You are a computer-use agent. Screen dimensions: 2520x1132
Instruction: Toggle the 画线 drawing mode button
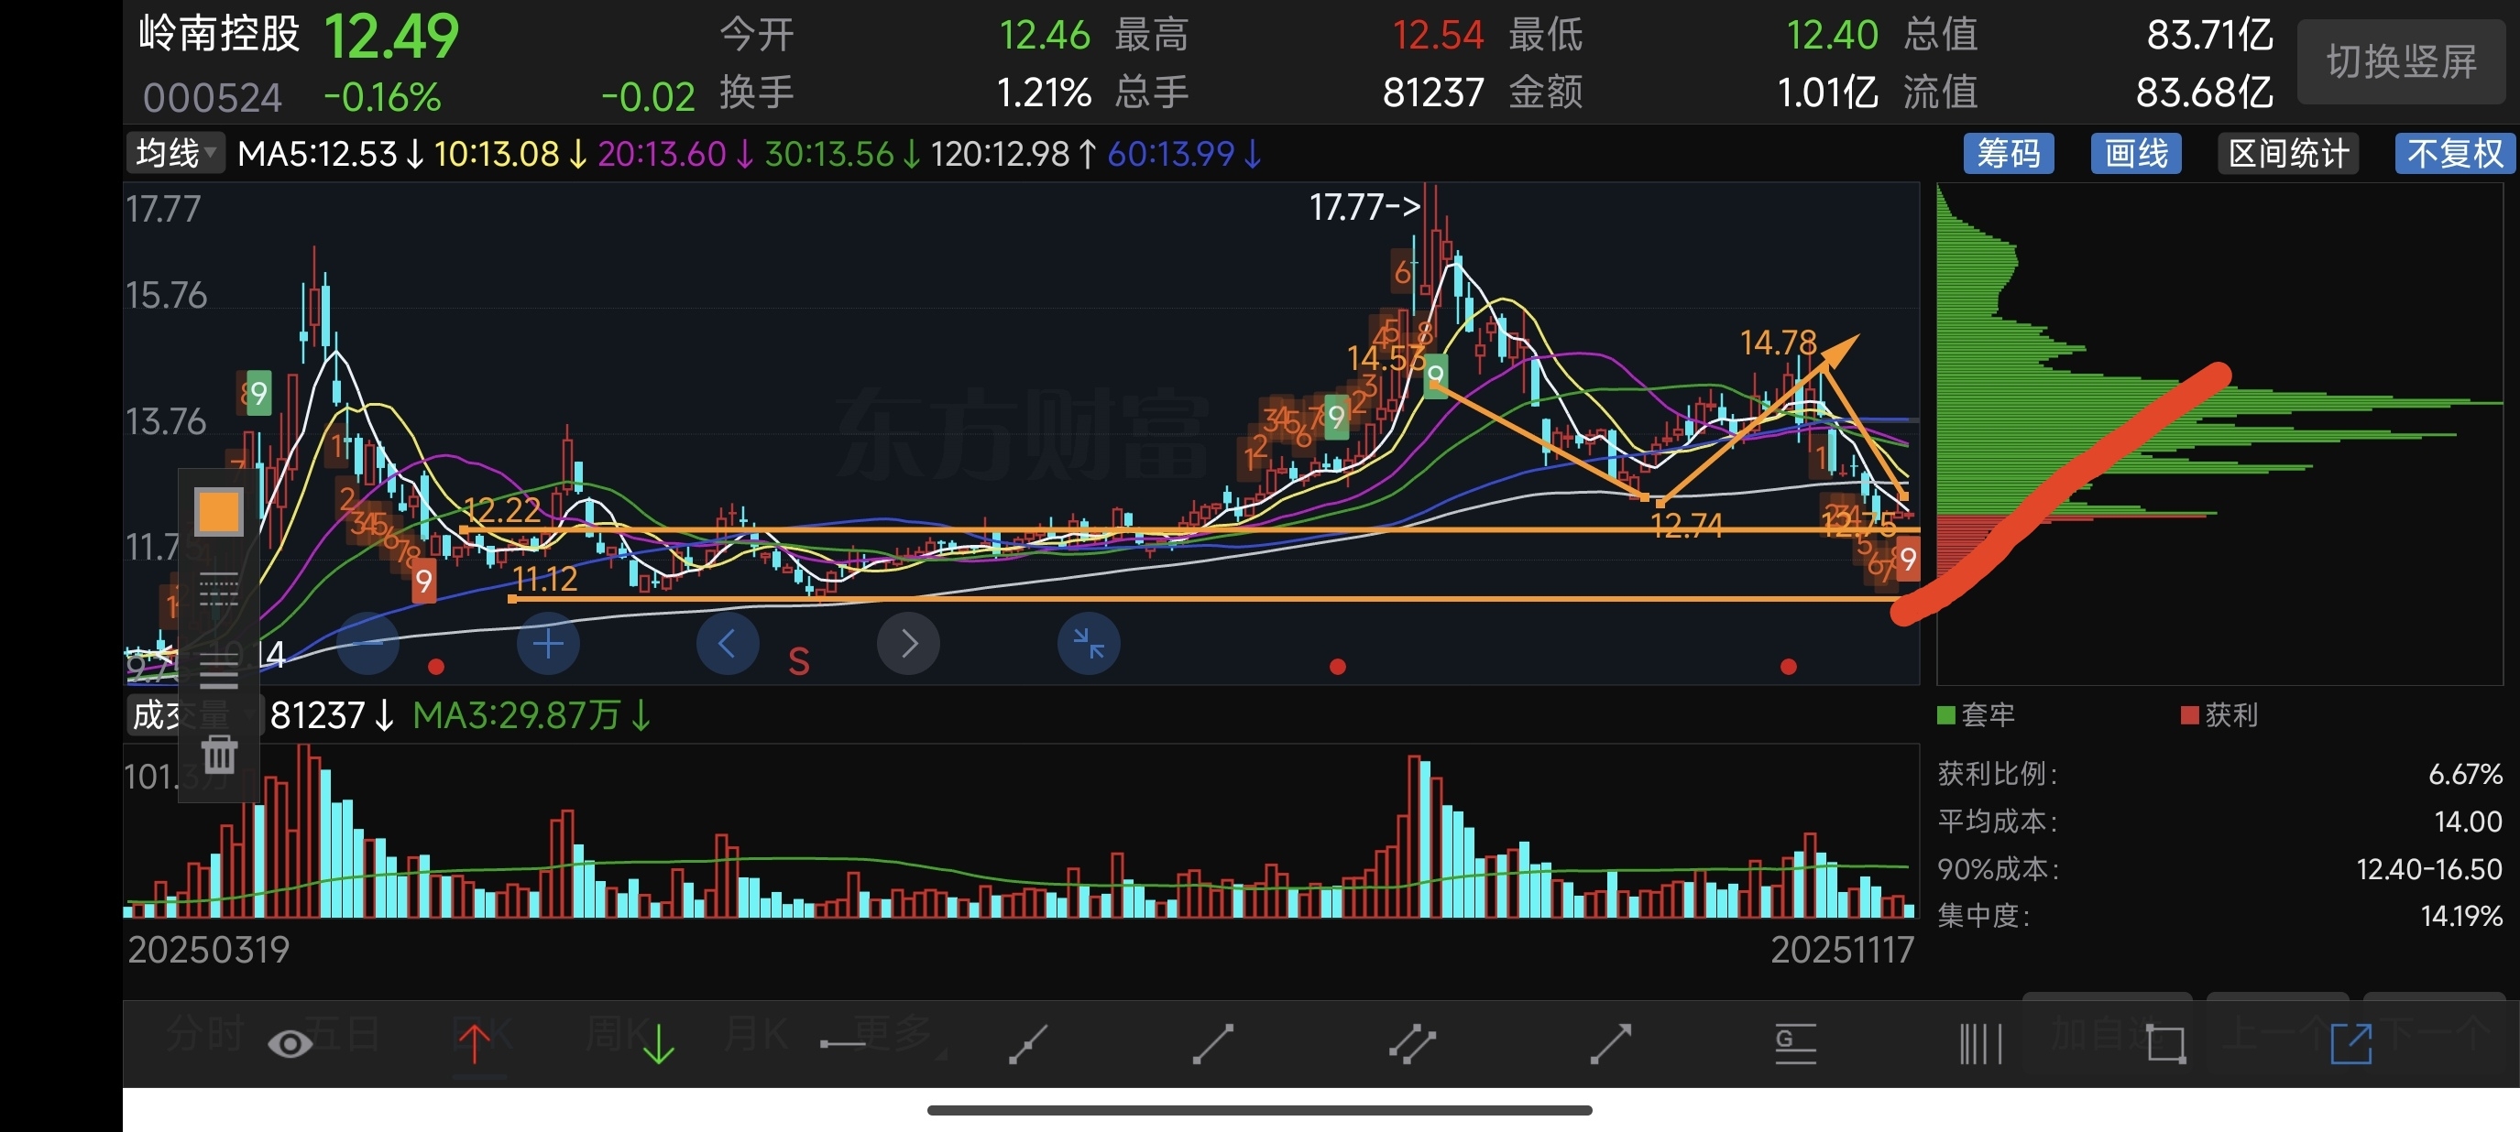pos(2135,154)
